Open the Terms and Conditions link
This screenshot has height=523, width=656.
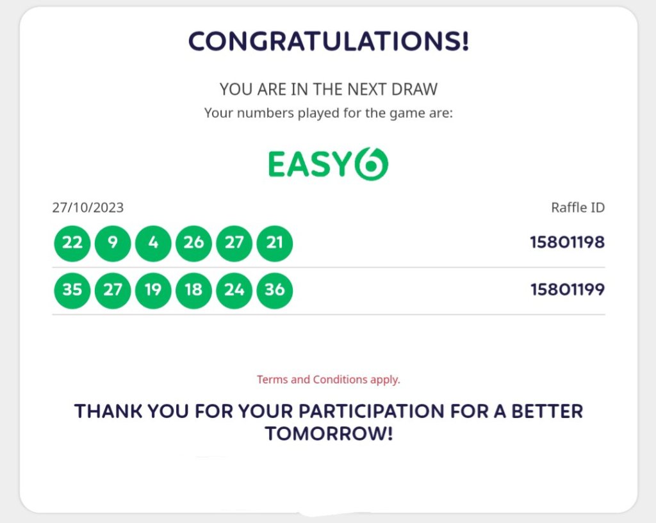tap(328, 380)
